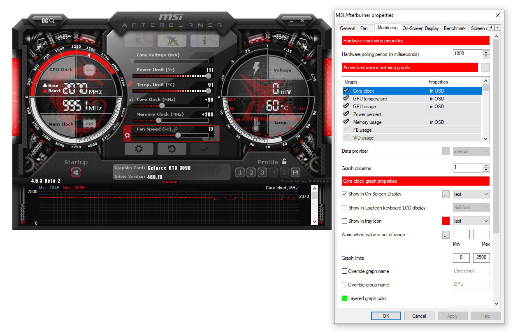The height and width of the screenshot is (333, 513).
Task: Save profile using the floppy disk icon
Action: 295,172
